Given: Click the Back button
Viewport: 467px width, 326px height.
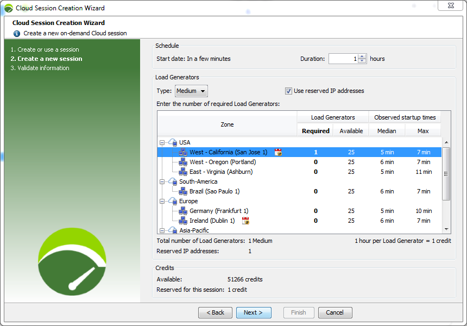Looking at the screenshot, I should [x=215, y=312].
